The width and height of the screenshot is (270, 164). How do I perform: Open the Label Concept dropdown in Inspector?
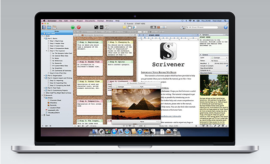pos(219,58)
